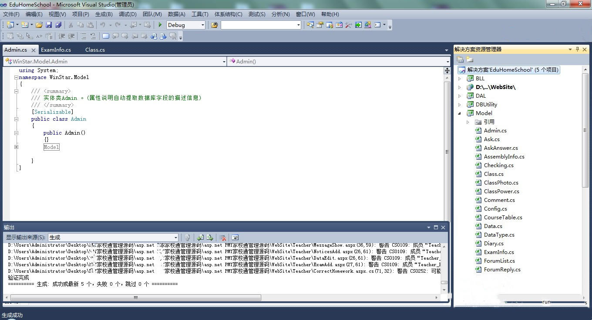Open the WinStar.Model.Admin type dropdown
This screenshot has height=320, width=592.
(x=224, y=62)
